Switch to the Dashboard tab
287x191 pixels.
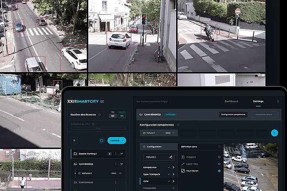[231, 101]
